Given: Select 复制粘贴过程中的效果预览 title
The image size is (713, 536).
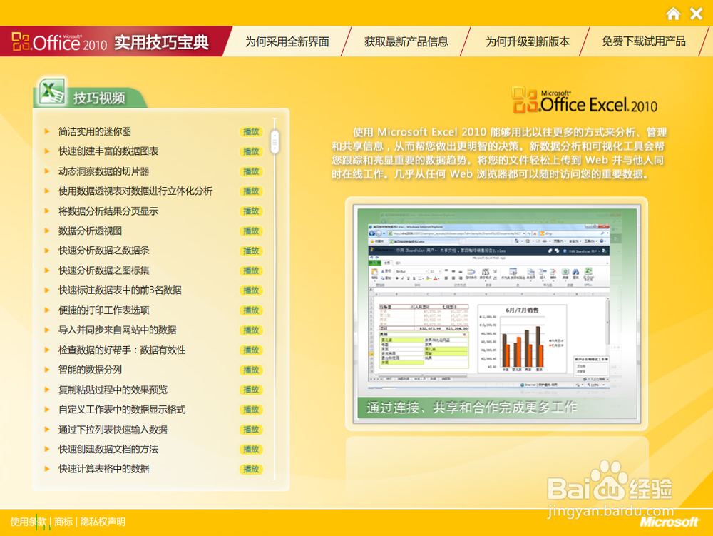Looking at the screenshot, I should coord(113,390).
